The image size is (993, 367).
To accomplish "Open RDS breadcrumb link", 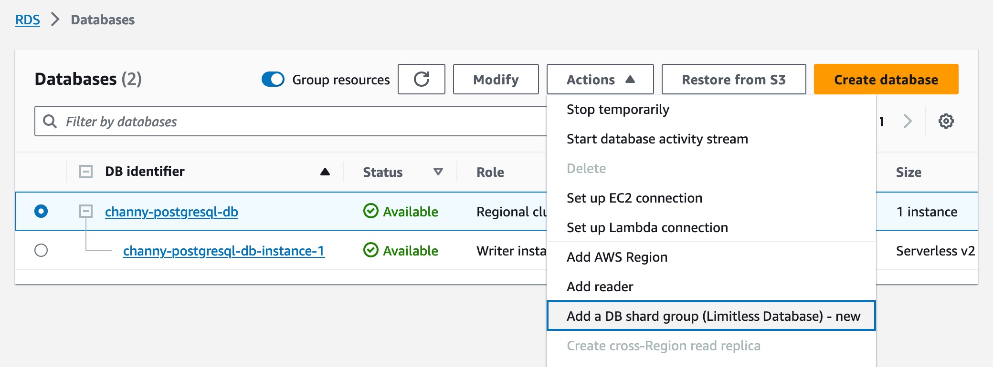I will pos(28,20).
